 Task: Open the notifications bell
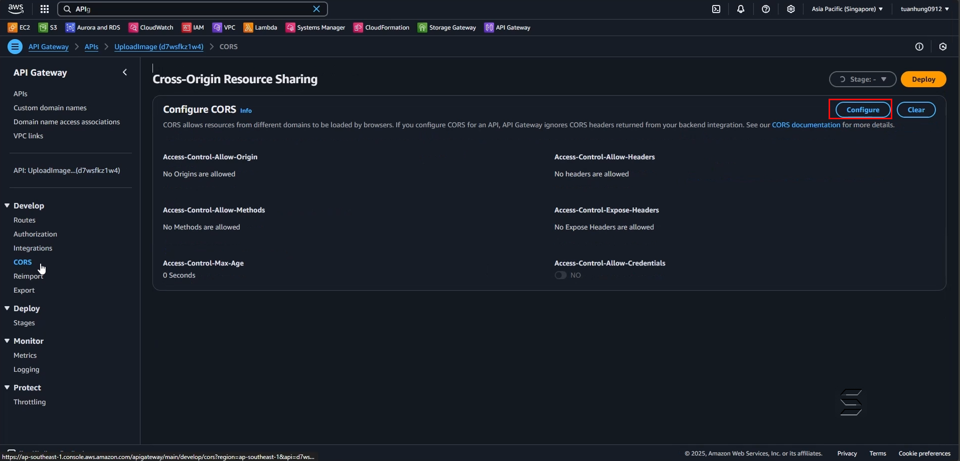point(741,9)
